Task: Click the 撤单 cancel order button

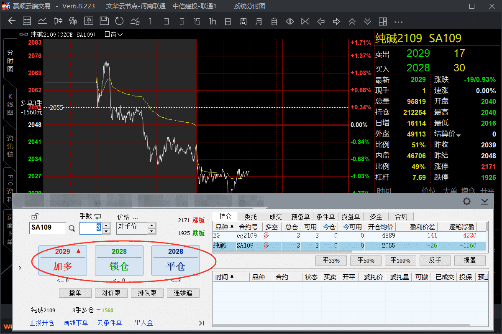Action: pos(75,293)
